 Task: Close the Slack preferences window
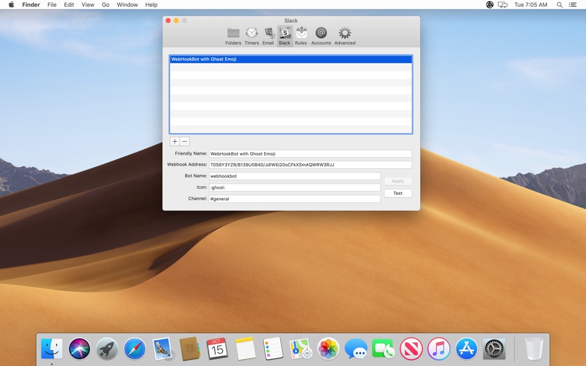coord(168,20)
